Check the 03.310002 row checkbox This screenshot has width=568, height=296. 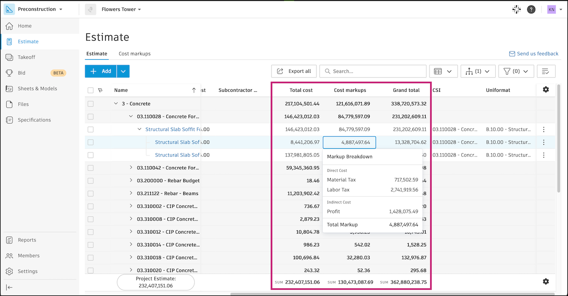[x=91, y=206]
